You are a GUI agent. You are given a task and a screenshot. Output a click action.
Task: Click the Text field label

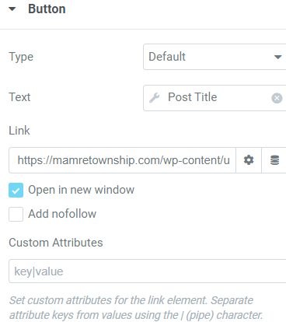[x=19, y=97]
